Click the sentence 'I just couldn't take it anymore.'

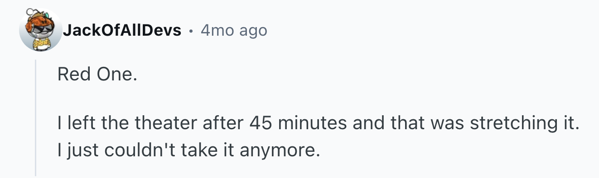click(188, 150)
